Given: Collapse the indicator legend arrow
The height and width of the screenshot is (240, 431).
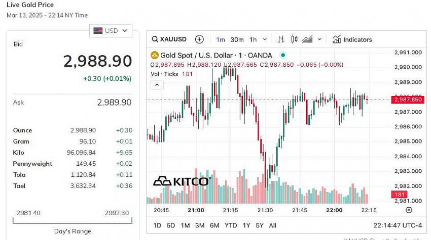Looking at the screenshot, I should click(x=157, y=84).
